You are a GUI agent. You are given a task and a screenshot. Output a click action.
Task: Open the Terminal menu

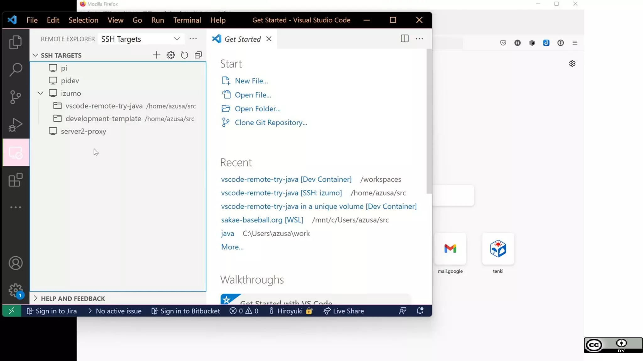click(187, 20)
